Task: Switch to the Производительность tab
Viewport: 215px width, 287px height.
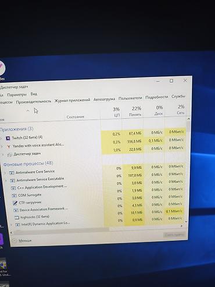Action: click(x=34, y=101)
